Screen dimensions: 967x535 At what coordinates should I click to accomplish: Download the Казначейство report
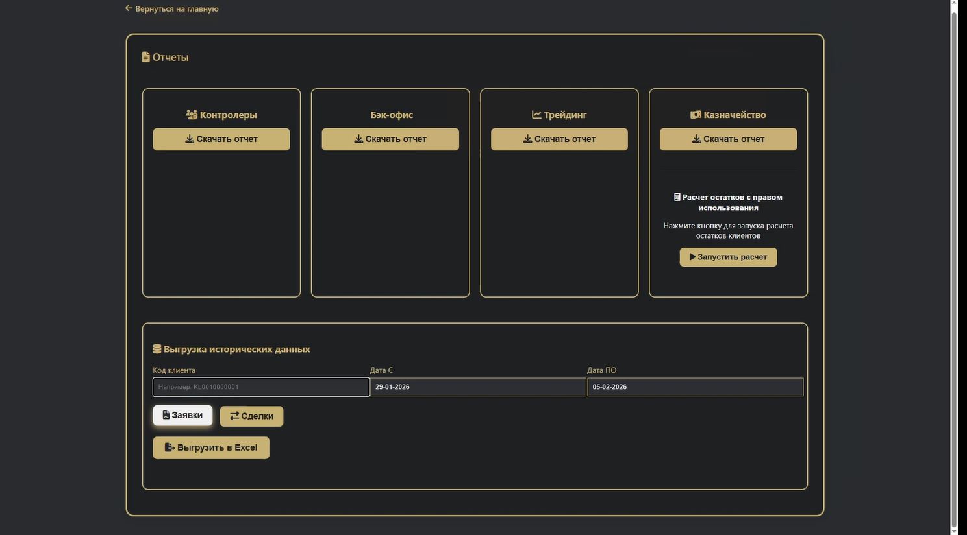(x=728, y=139)
